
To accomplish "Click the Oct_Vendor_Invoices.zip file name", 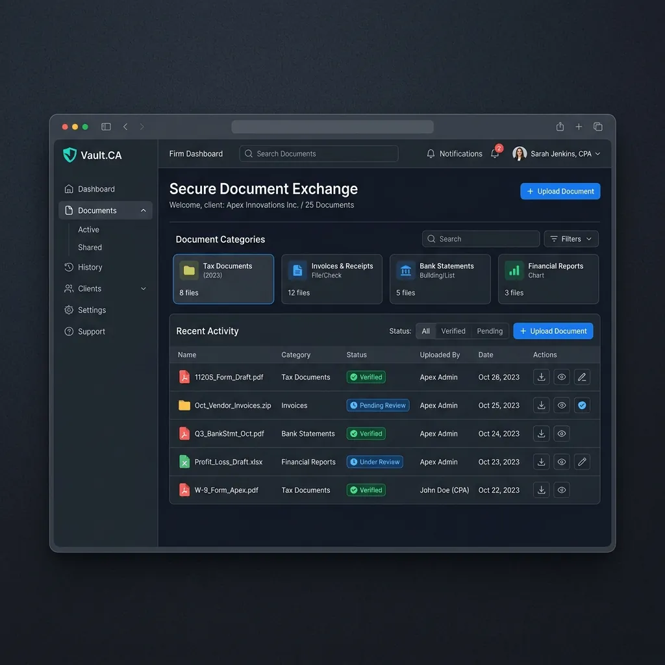I will pyautogui.click(x=232, y=405).
